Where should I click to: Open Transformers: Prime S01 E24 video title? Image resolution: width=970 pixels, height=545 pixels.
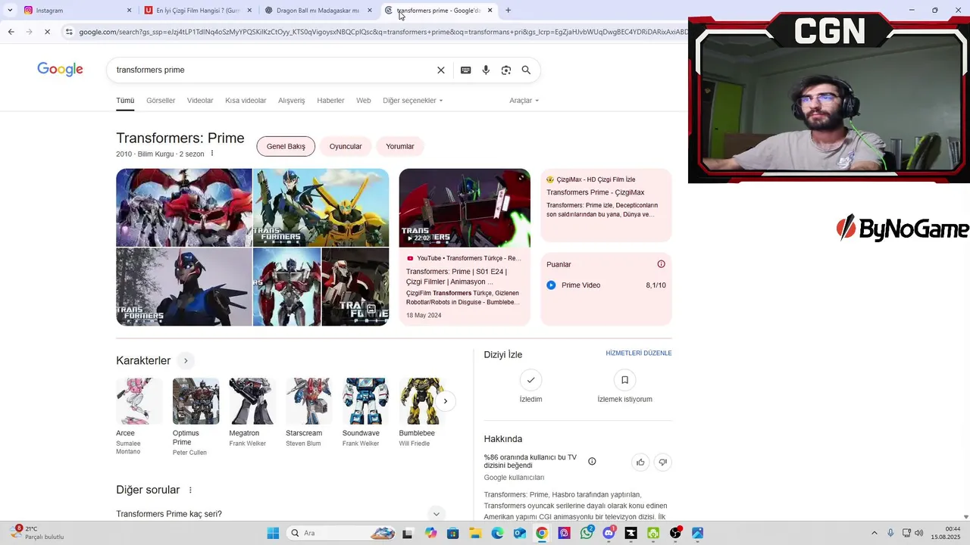(457, 276)
